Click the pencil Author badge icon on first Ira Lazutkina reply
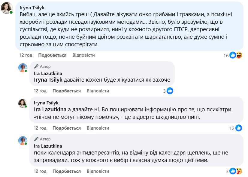Image resolution: width=248 pixels, height=177 pixels. [x=36, y=66]
